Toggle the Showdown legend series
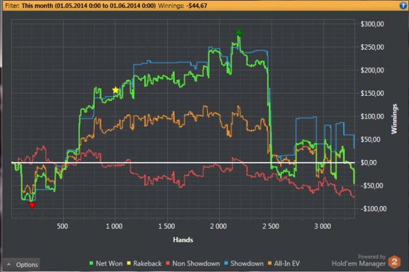 [x=244, y=263]
